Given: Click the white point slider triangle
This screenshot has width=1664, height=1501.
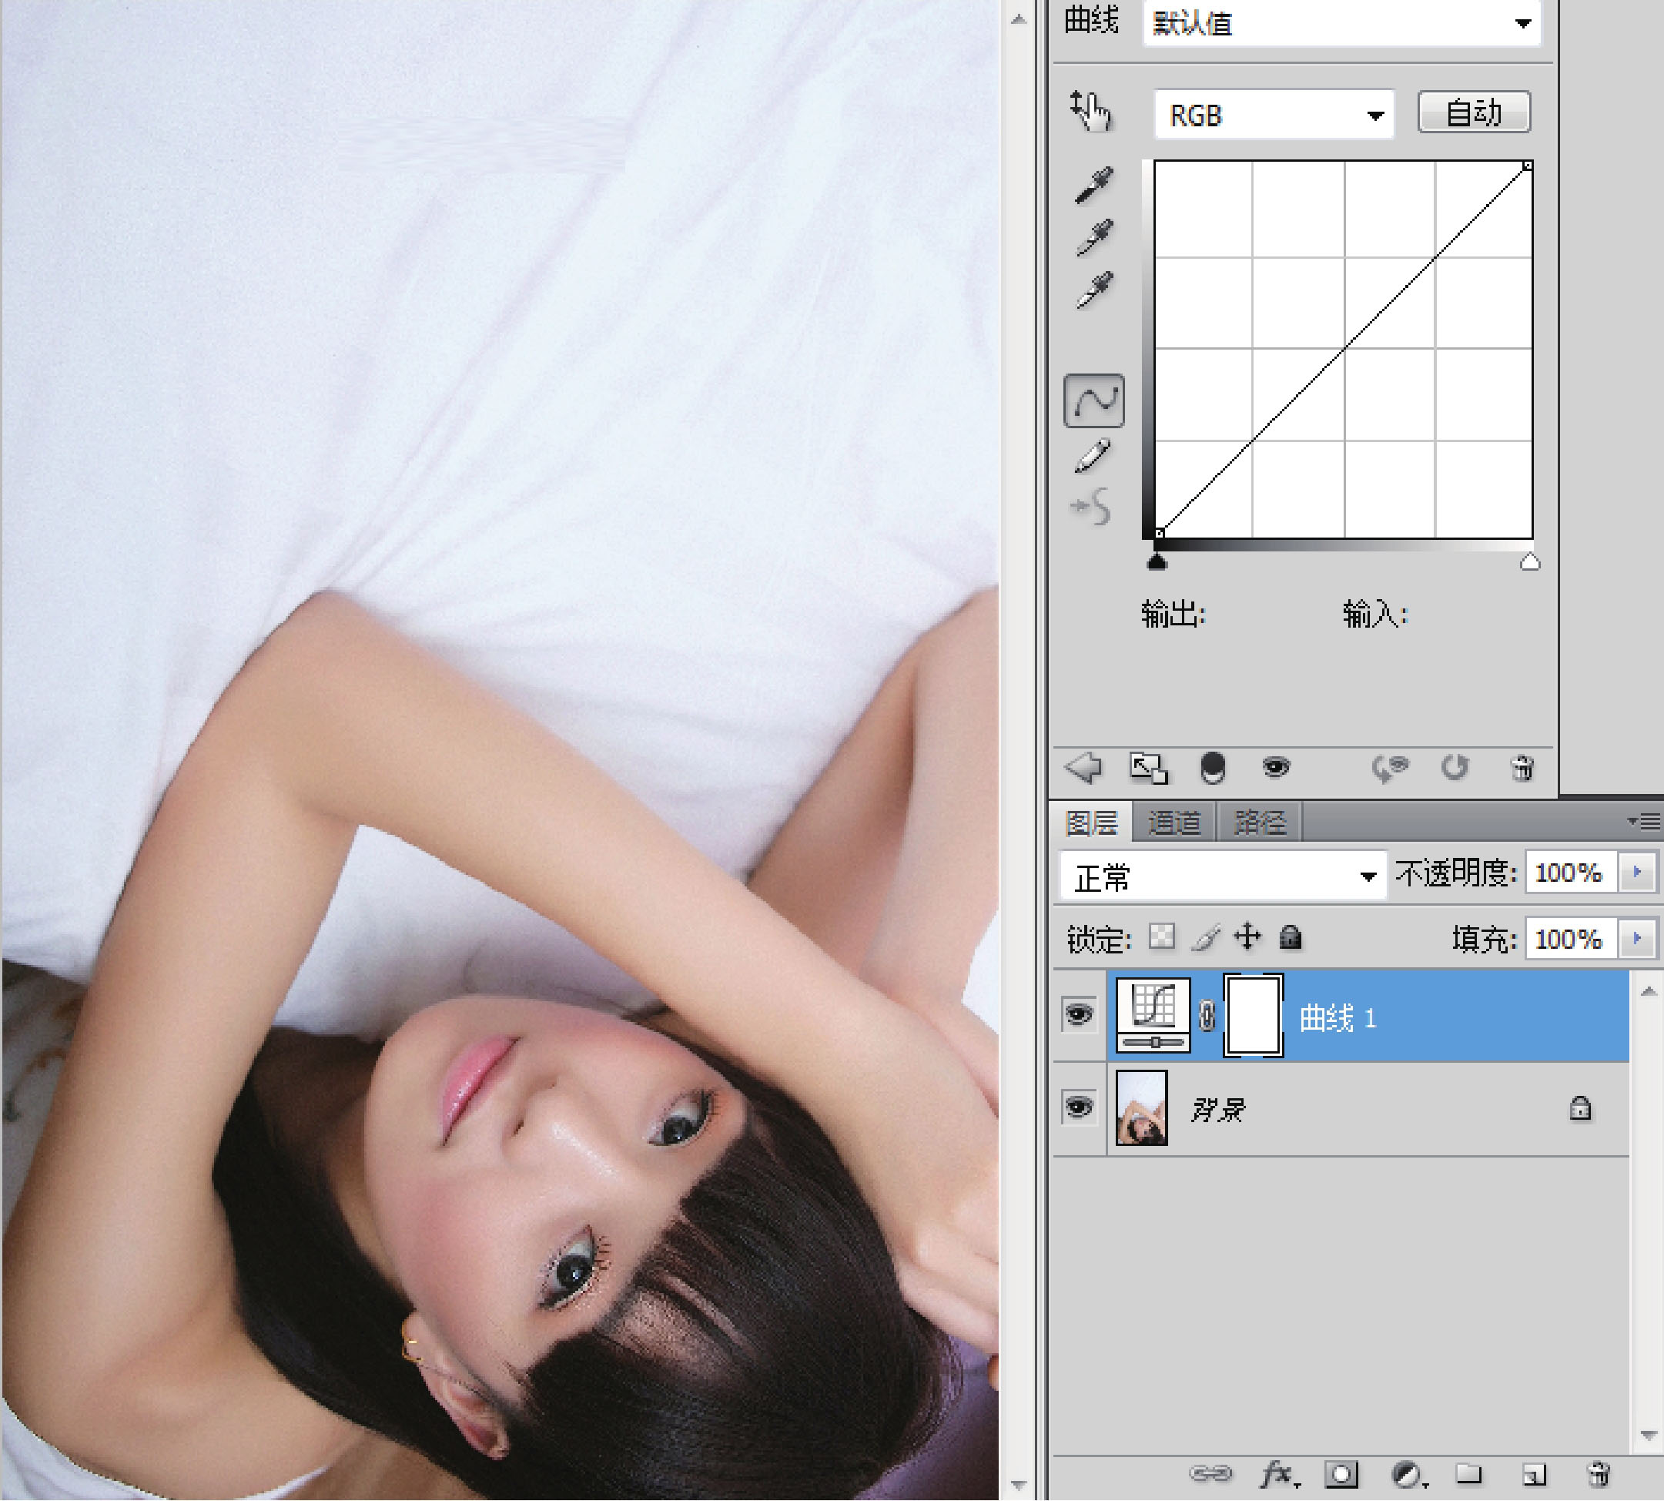Looking at the screenshot, I should pos(1529,562).
